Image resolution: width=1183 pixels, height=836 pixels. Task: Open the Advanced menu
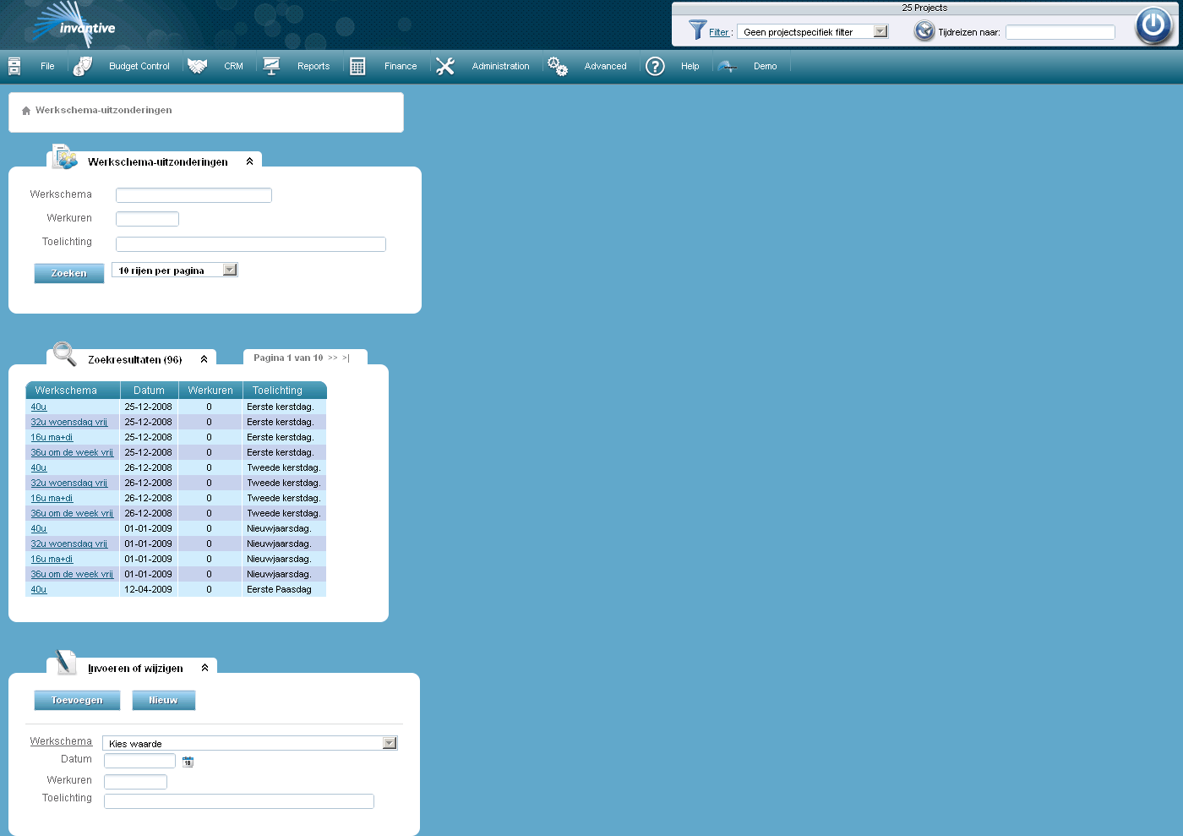pyautogui.click(x=606, y=66)
